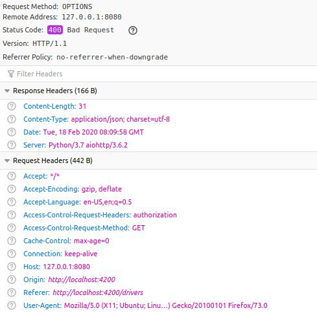Viewport: 317px width, 330px height.
Task: Select Content-Length value 31
Action: (x=82, y=106)
